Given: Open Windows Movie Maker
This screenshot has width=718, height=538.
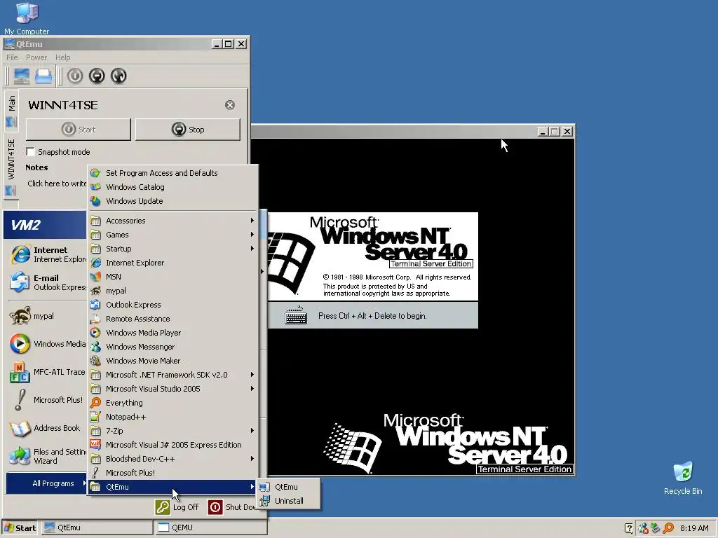Looking at the screenshot, I should click(x=173, y=361).
